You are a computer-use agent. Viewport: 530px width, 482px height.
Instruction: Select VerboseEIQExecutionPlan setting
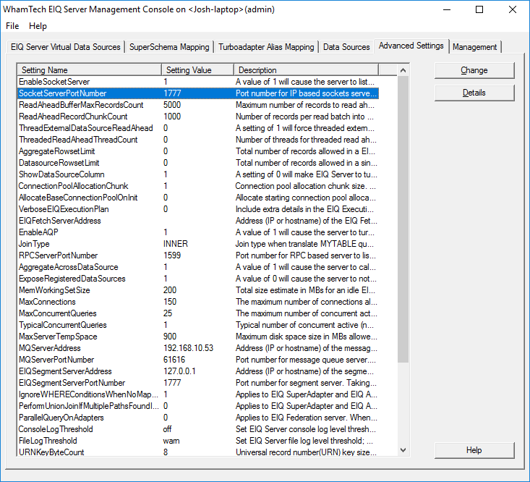coord(197,209)
